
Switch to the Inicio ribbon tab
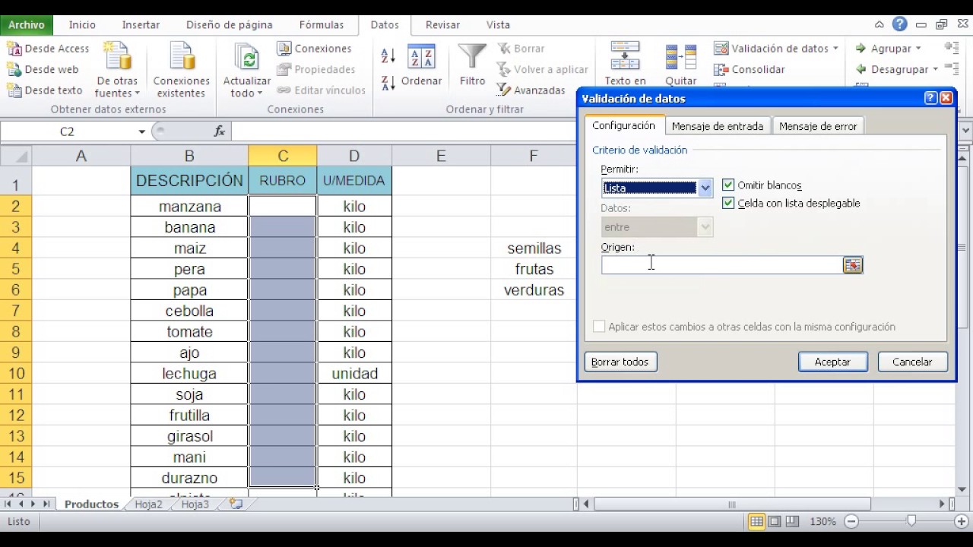(x=82, y=25)
